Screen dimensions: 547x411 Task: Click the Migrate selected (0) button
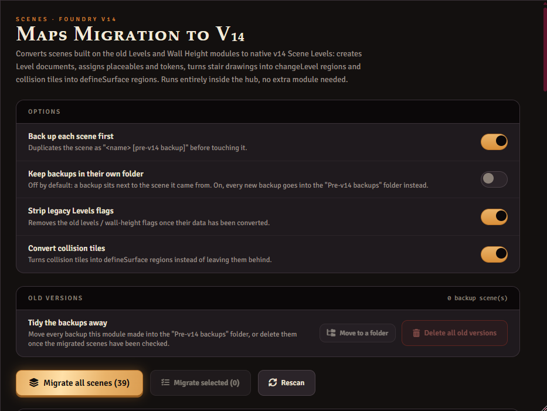point(201,383)
